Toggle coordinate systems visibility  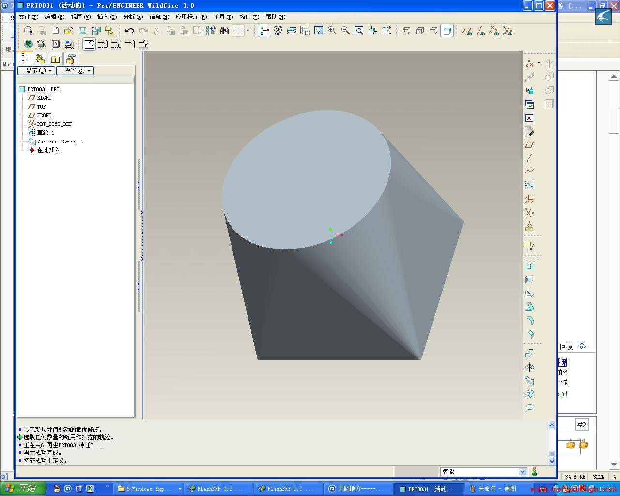(x=508, y=31)
